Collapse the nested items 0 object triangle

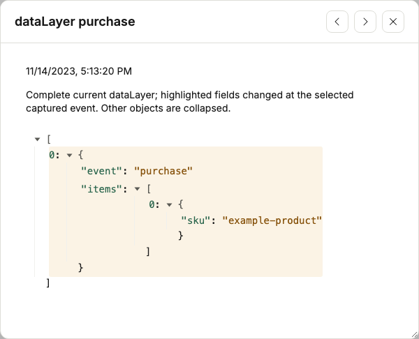click(x=169, y=205)
